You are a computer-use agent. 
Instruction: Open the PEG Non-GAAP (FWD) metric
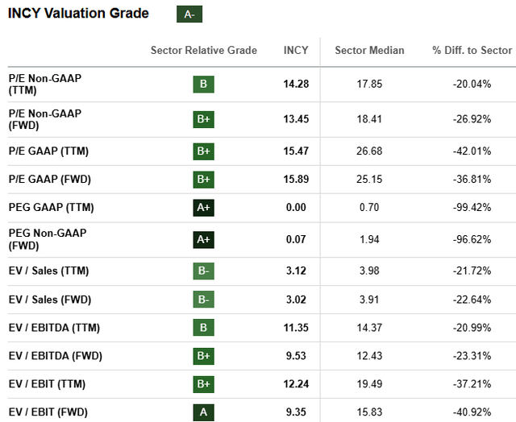pyautogui.click(x=48, y=239)
